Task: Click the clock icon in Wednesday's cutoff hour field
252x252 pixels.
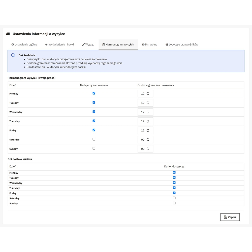Action: pyautogui.click(x=148, y=112)
